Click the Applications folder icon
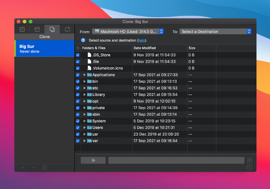This screenshot has width=270, height=189. coord(89,75)
